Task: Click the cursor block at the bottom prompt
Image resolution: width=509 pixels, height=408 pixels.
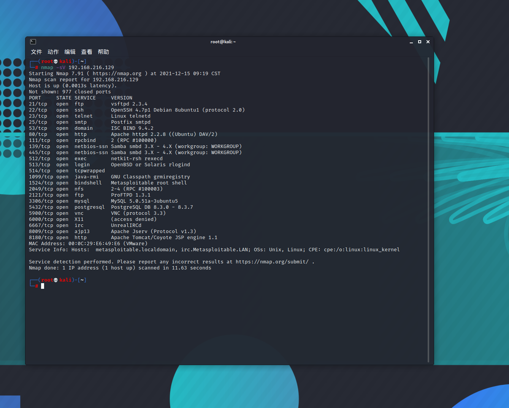Action: (x=43, y=286)
